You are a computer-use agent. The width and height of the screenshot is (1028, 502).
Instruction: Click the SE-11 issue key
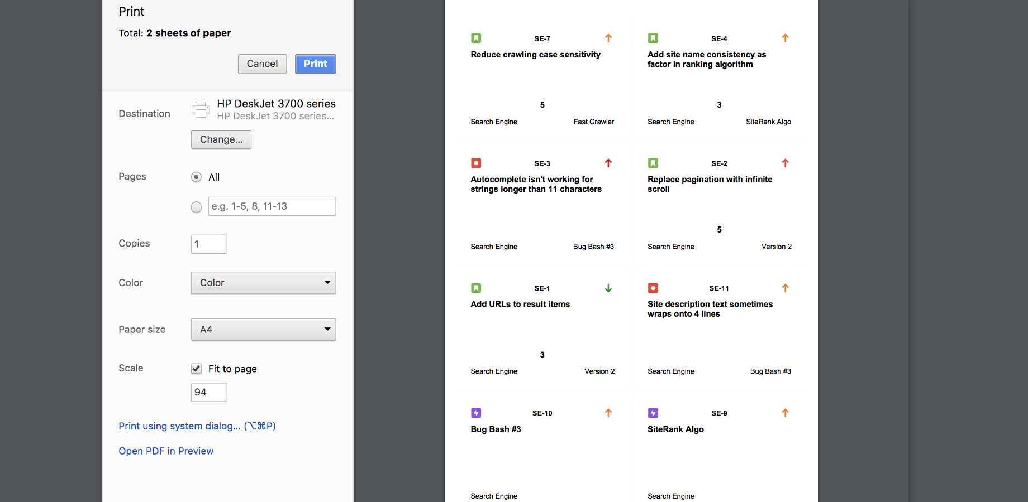(719, 288)
